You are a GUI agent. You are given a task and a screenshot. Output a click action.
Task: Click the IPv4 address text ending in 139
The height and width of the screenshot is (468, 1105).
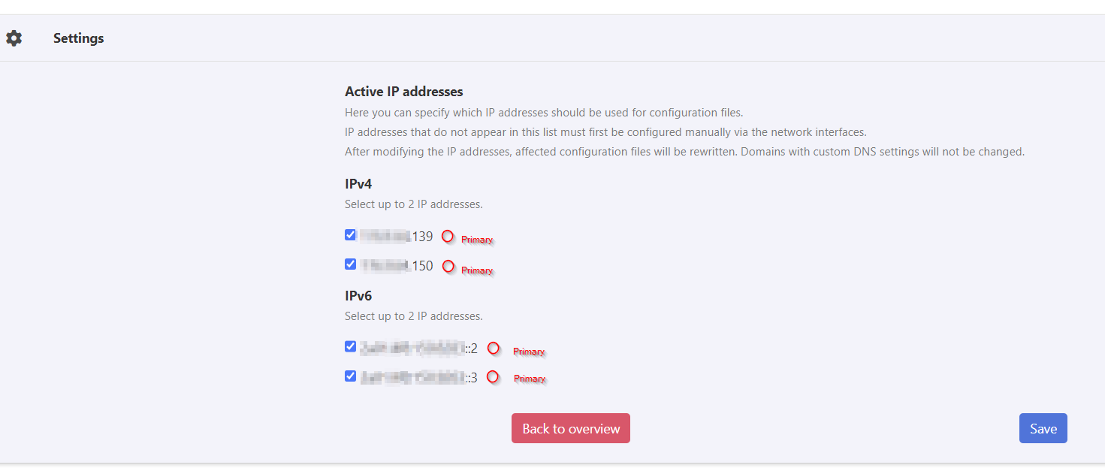397,237
